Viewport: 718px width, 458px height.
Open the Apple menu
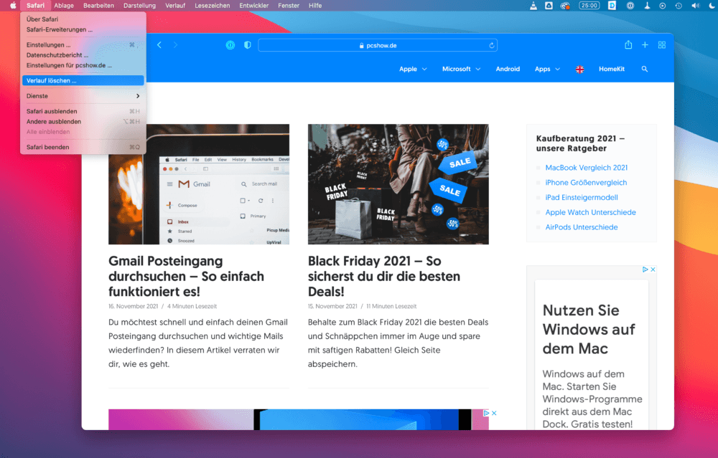tap(13, 6)
